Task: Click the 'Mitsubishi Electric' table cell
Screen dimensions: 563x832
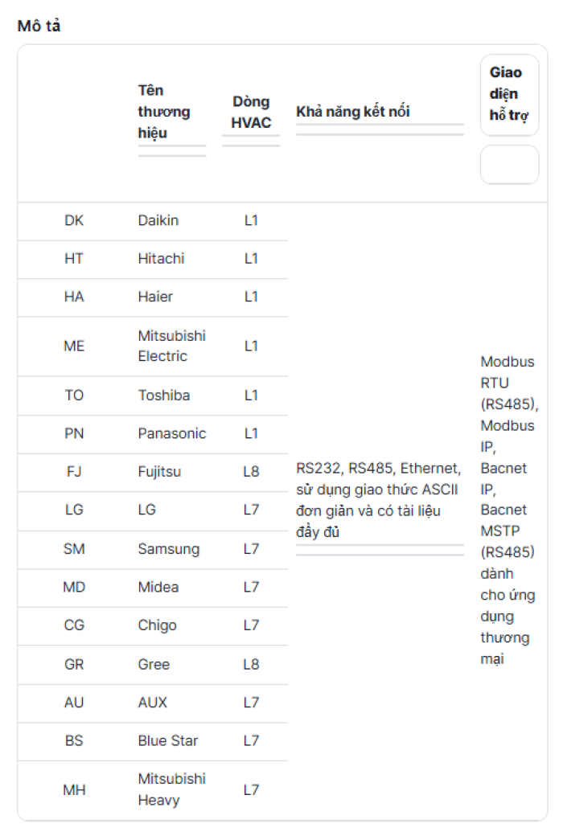Action: tap(171, 346)
